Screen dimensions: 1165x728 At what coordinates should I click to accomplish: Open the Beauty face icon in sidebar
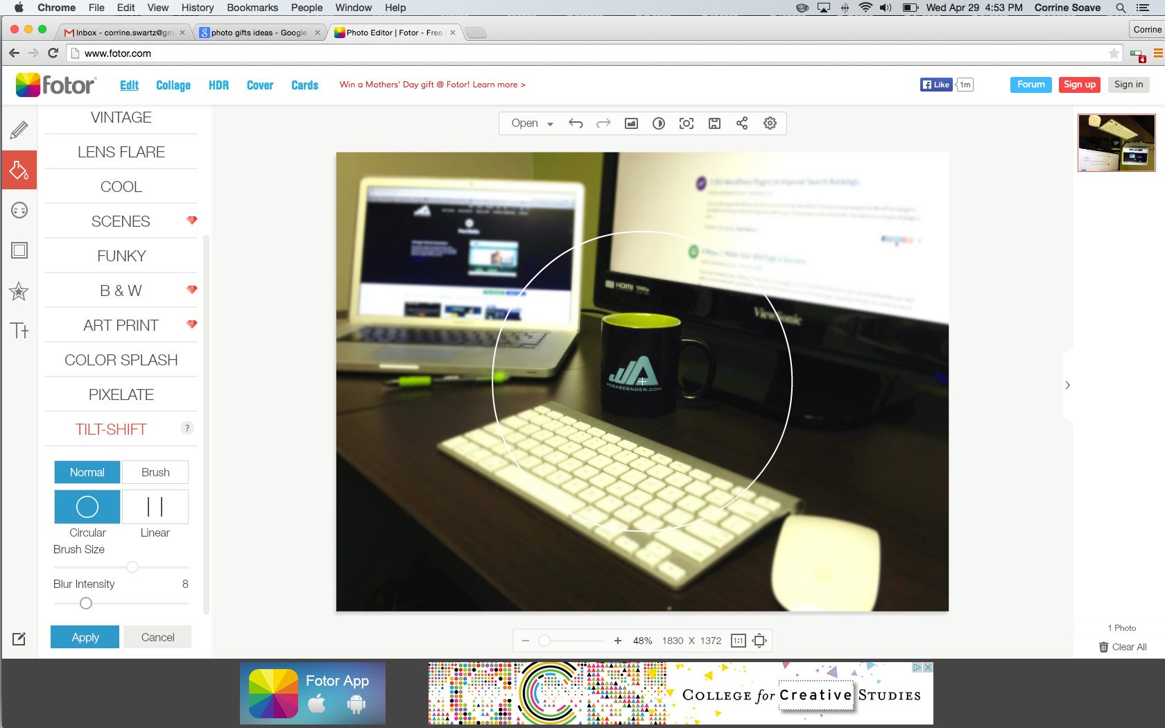19,210
